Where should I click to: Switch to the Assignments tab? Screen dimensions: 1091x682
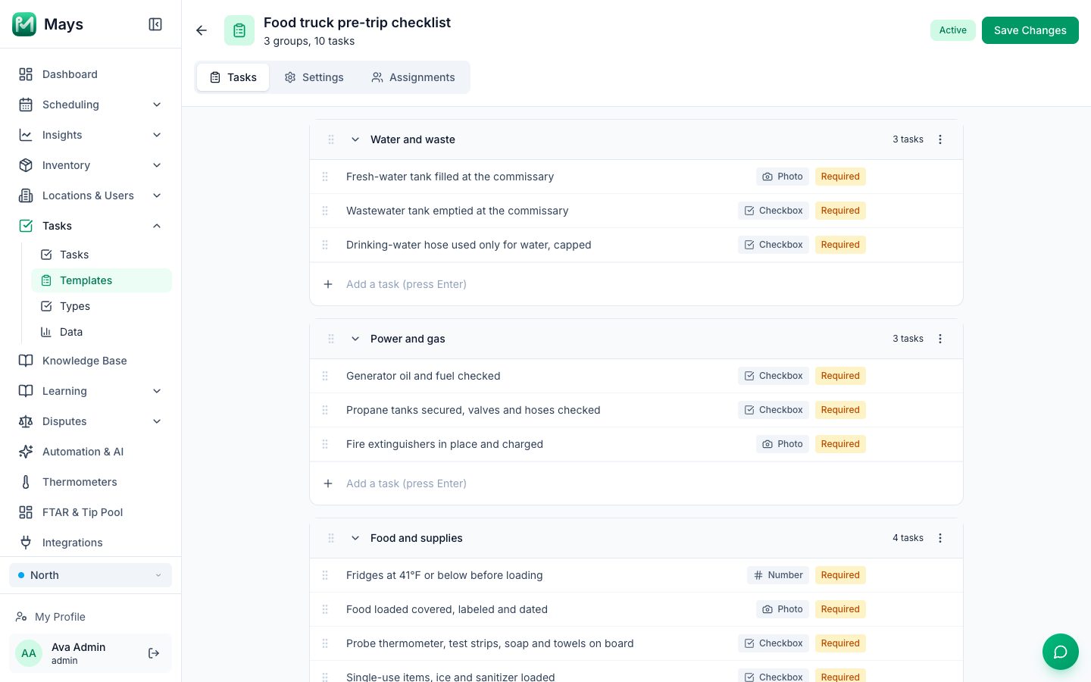[x=413, y=77]
